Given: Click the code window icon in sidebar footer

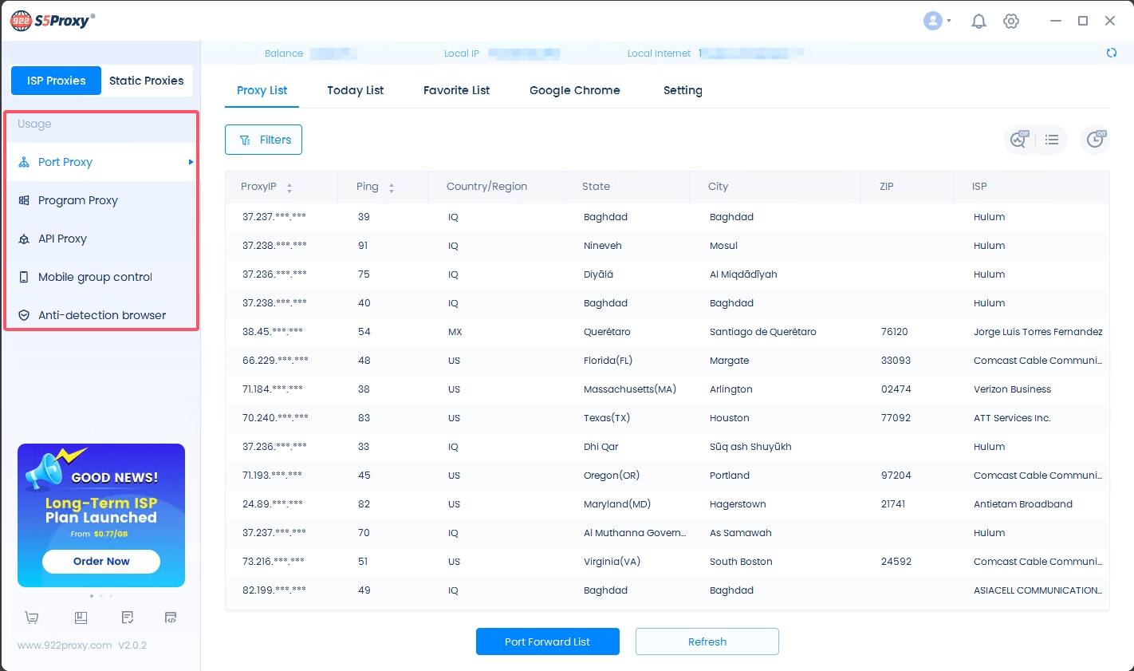Looking at the screenshot, I should [x=171, y=618].
